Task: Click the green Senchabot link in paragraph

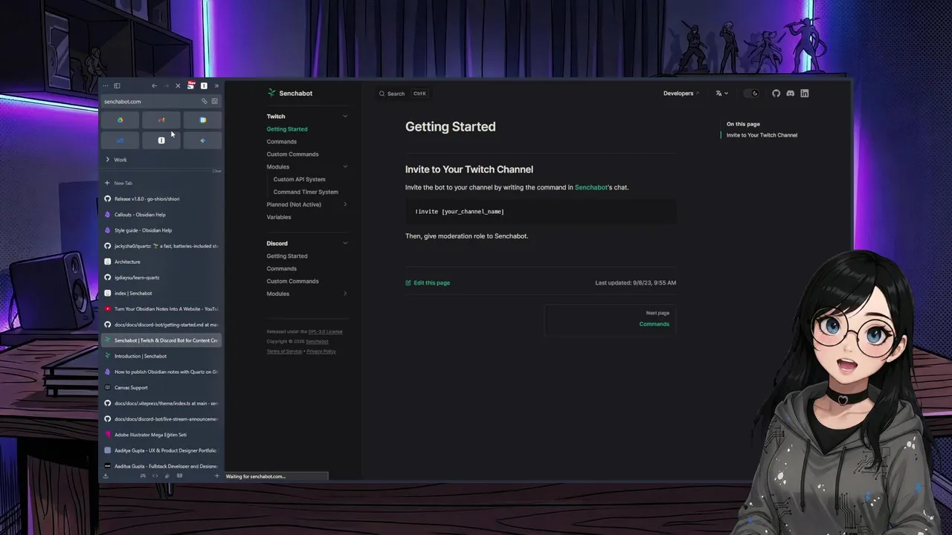Action: click(591, 187)
